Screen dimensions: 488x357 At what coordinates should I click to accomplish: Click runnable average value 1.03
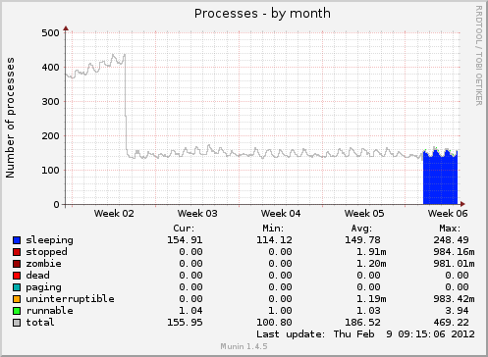368,311
